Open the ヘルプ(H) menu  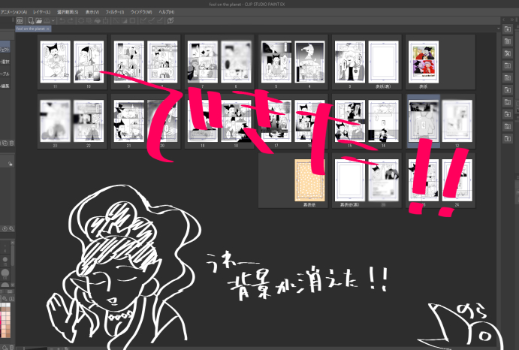(167, 12)
